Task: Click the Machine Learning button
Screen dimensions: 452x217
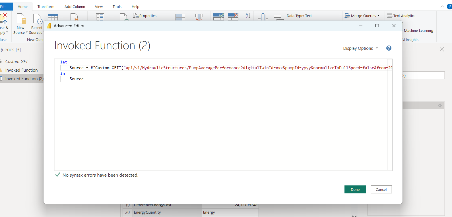Action: [x=418, y=30]
